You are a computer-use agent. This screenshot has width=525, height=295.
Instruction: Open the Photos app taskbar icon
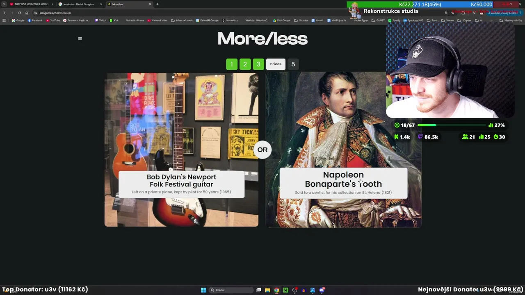[313, 290]
